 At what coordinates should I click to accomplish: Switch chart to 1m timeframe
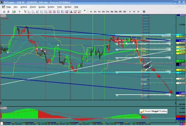tap(91, 12)
